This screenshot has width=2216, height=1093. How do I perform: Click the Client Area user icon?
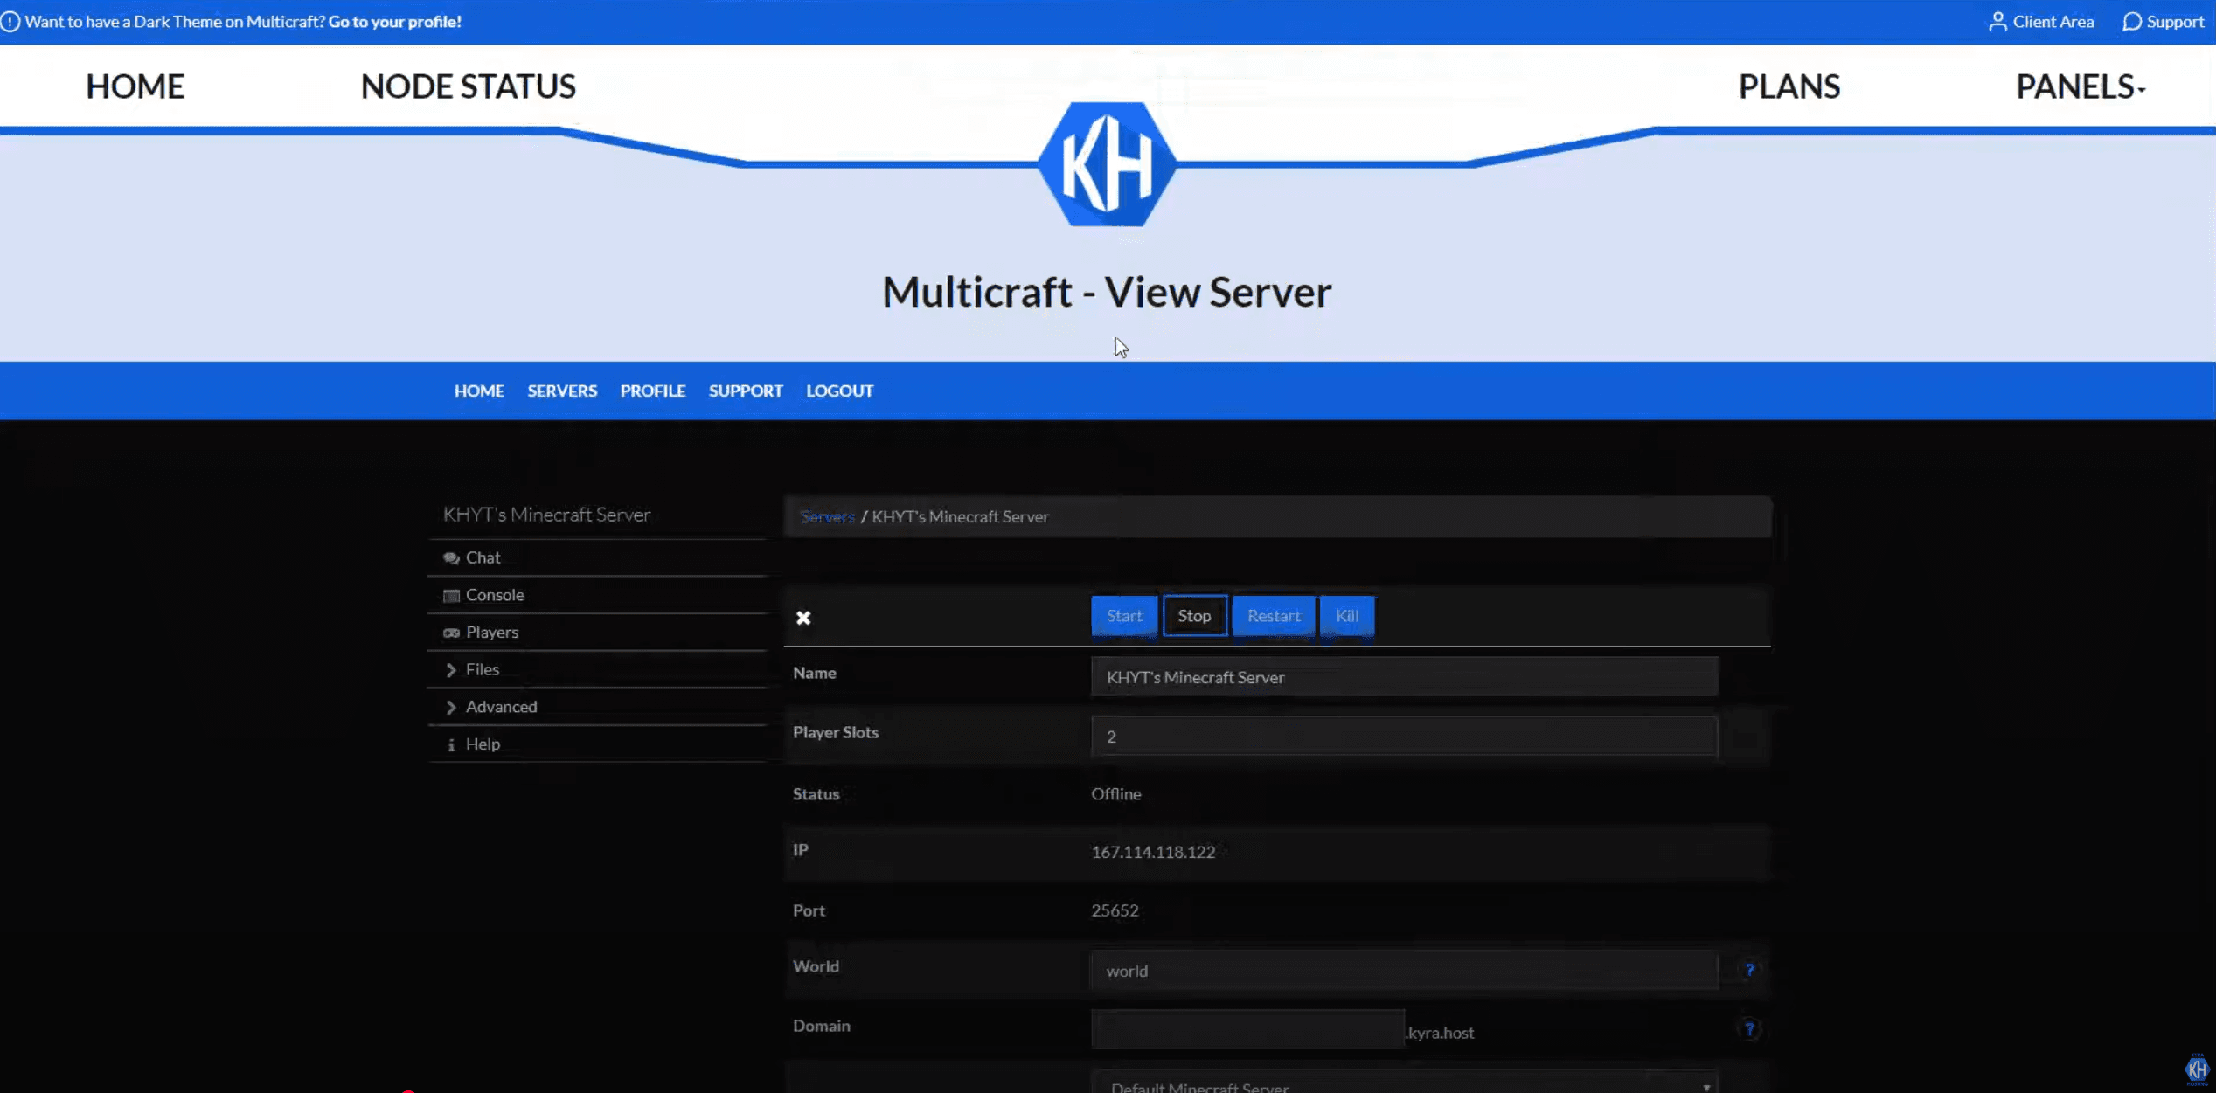1997,22
